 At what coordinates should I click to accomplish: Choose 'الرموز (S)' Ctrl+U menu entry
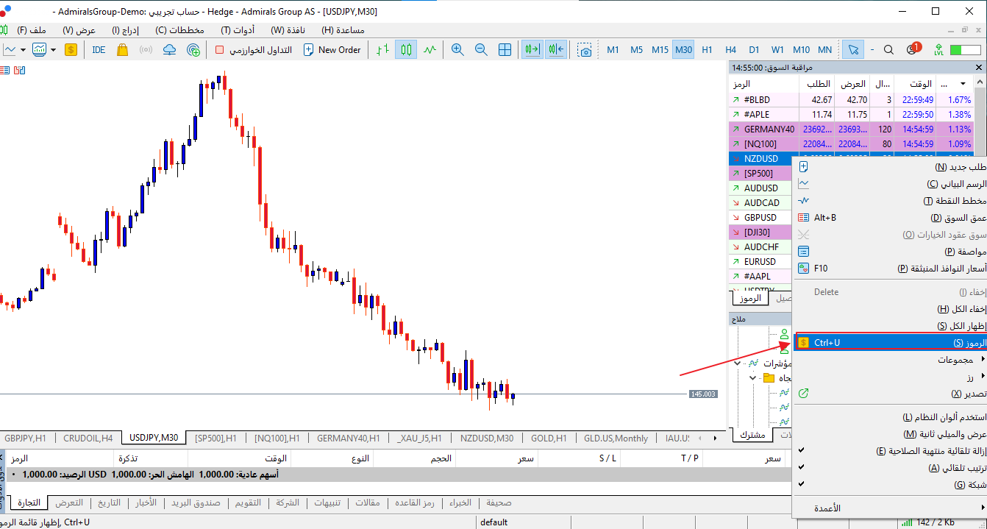click(890, 343)
